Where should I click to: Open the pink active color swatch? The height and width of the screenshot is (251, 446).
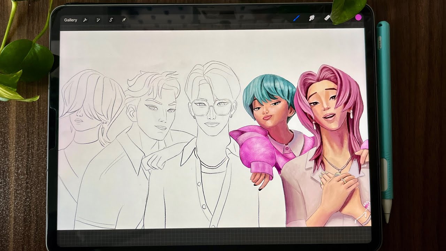358,17
